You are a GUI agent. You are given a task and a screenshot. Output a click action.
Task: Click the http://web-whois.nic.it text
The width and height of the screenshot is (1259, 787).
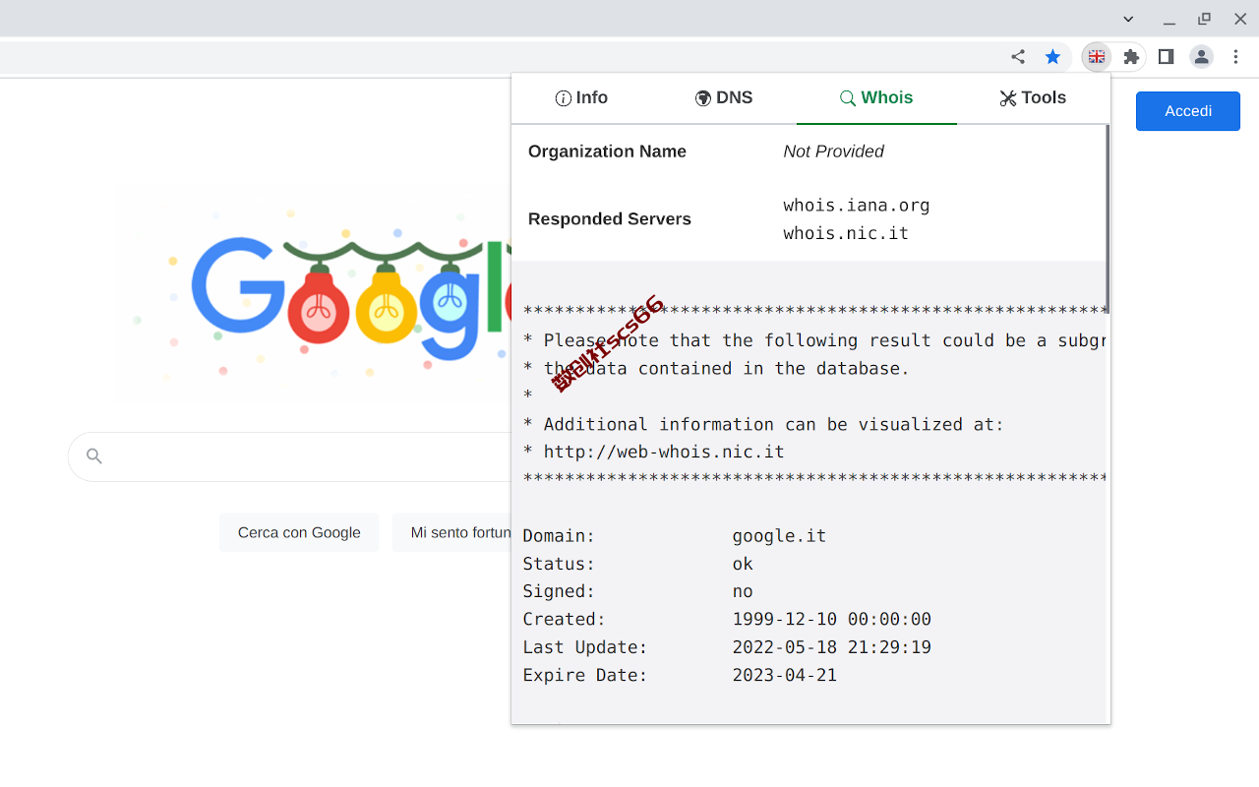coord(664,453)
